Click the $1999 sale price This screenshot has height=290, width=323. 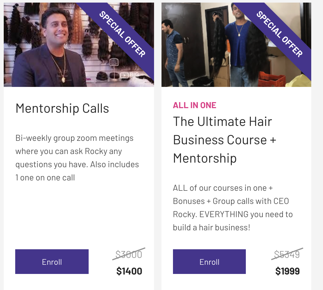coord(287,271)
